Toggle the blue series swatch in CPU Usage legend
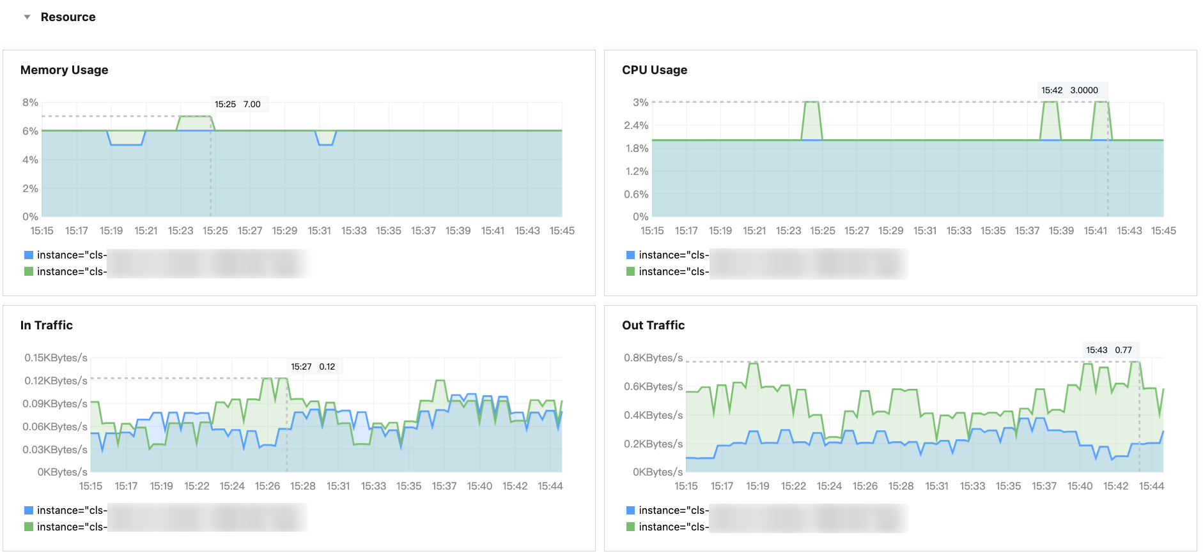The height and width of the screenshot is (556, 1203). (x=631, y=255)
